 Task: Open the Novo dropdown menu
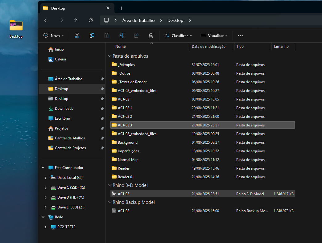click(54, 35)
